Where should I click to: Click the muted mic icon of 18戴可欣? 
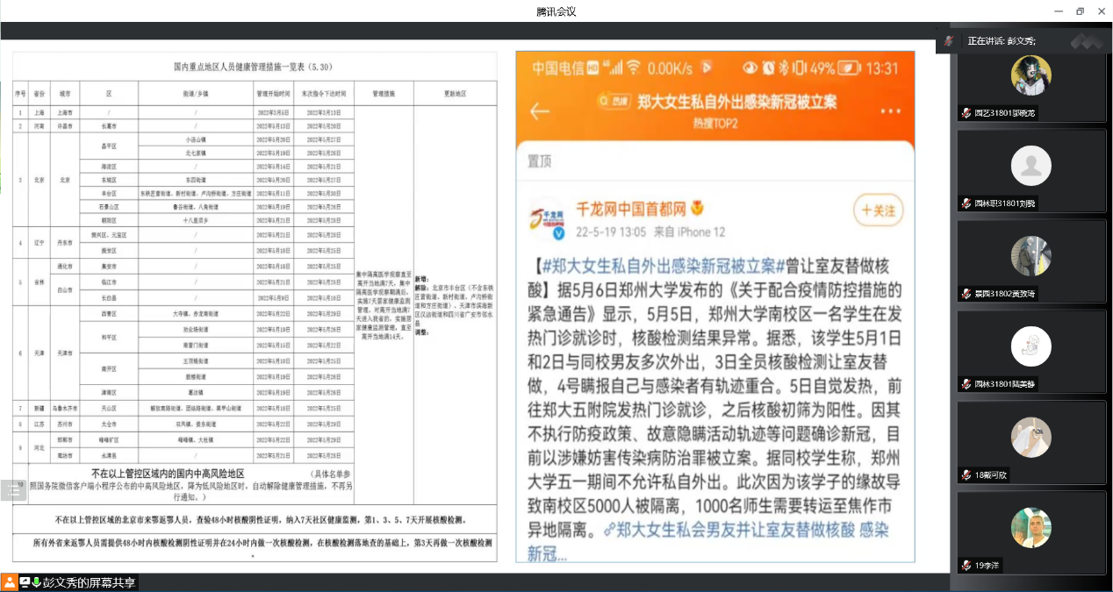pyautogui.click(x=966, y=474)
